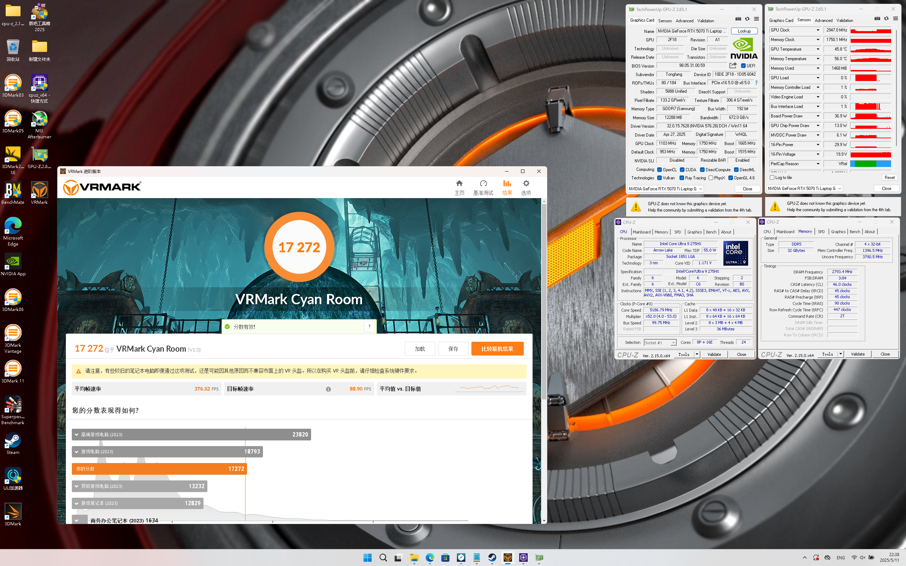The height and width of the screenshot is (566, 906).
Task: Expand gaming PC (2023) 18793 row
Action: [x=167, y=451]
